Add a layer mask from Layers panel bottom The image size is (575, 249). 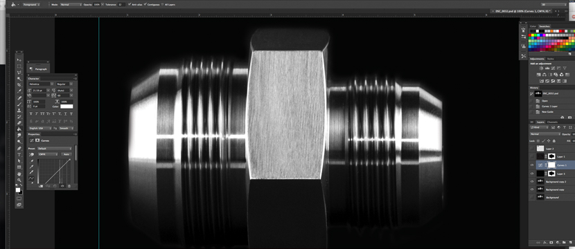(551, 242)
